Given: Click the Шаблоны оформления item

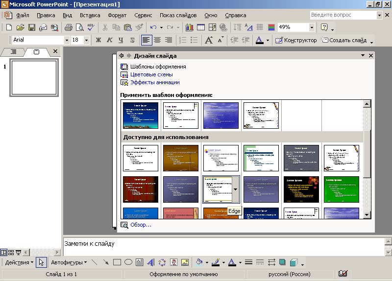Looking at the screenshot, I should (158, 67).
